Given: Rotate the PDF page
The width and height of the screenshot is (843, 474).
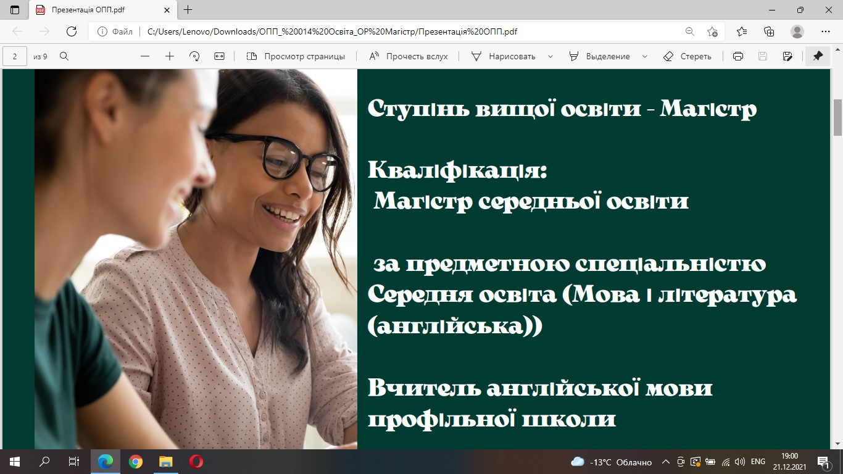Looking at the screenshot, I should [x=194, y=56].
